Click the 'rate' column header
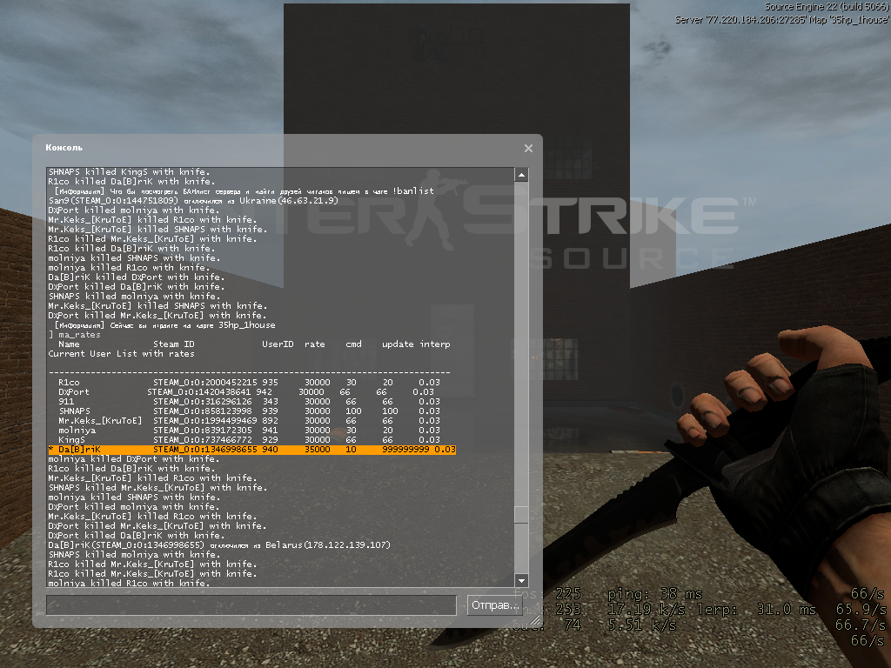This screenshot has height=668, width=891. point(315,344)
